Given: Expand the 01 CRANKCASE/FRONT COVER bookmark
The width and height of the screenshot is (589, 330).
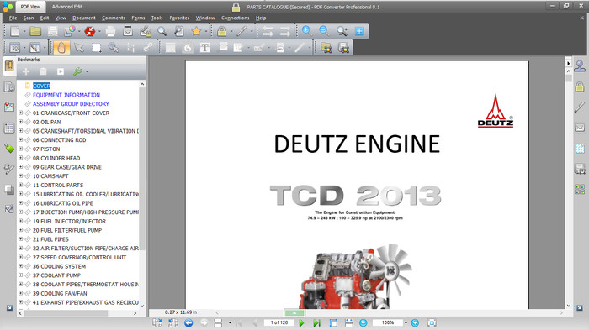Looking at the screenshot, I should (x=21, y=113).
